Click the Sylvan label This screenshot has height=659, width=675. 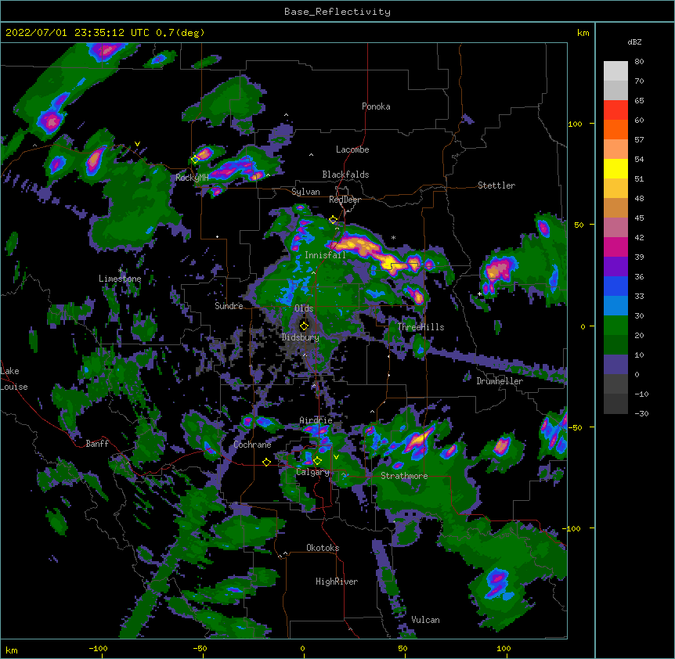click(x=305, y=192)
